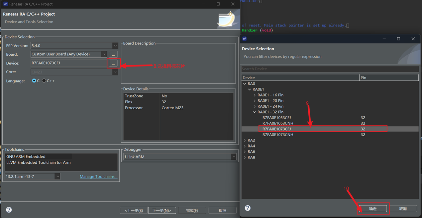Click the browse button next to Device field

pyautogui.click(x=113, y=63)
